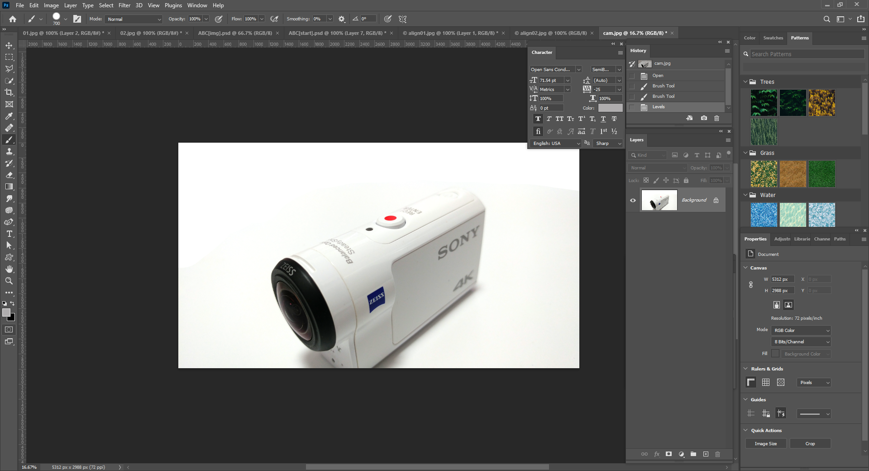The width and height of the screenshot is (869, 471).
Task: Open the Layer menu
Action: (x=71, y=5)
